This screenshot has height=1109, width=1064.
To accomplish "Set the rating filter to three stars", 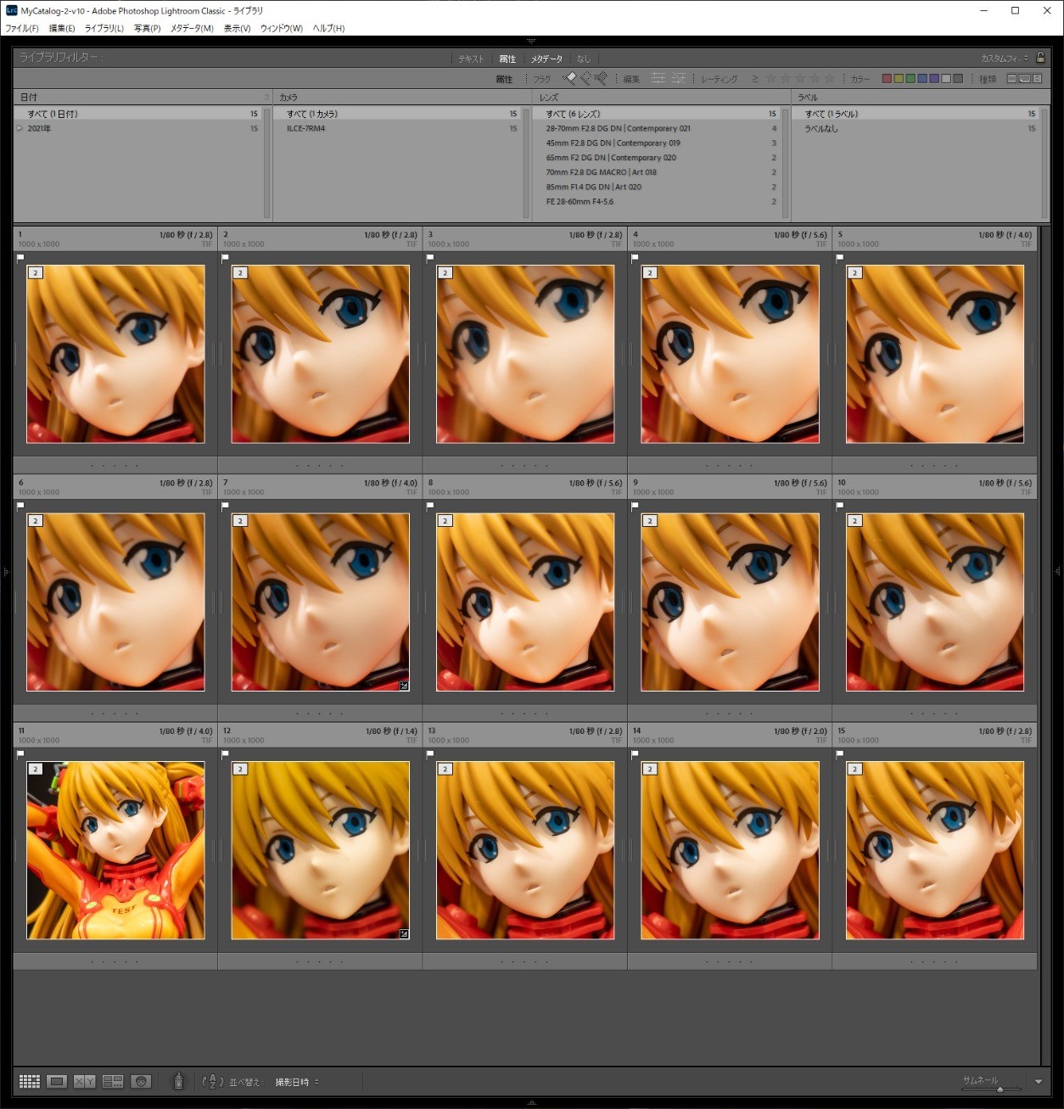I will coord(800,78).
